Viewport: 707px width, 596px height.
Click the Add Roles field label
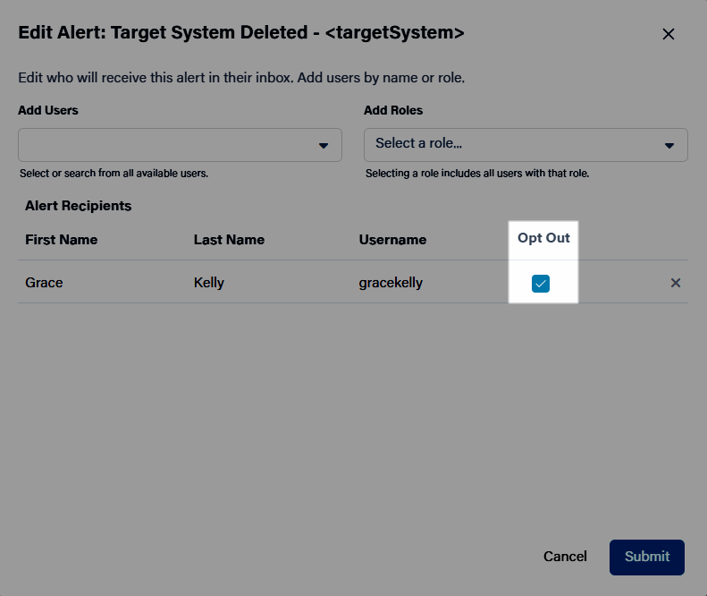click(x=393, y=110)
